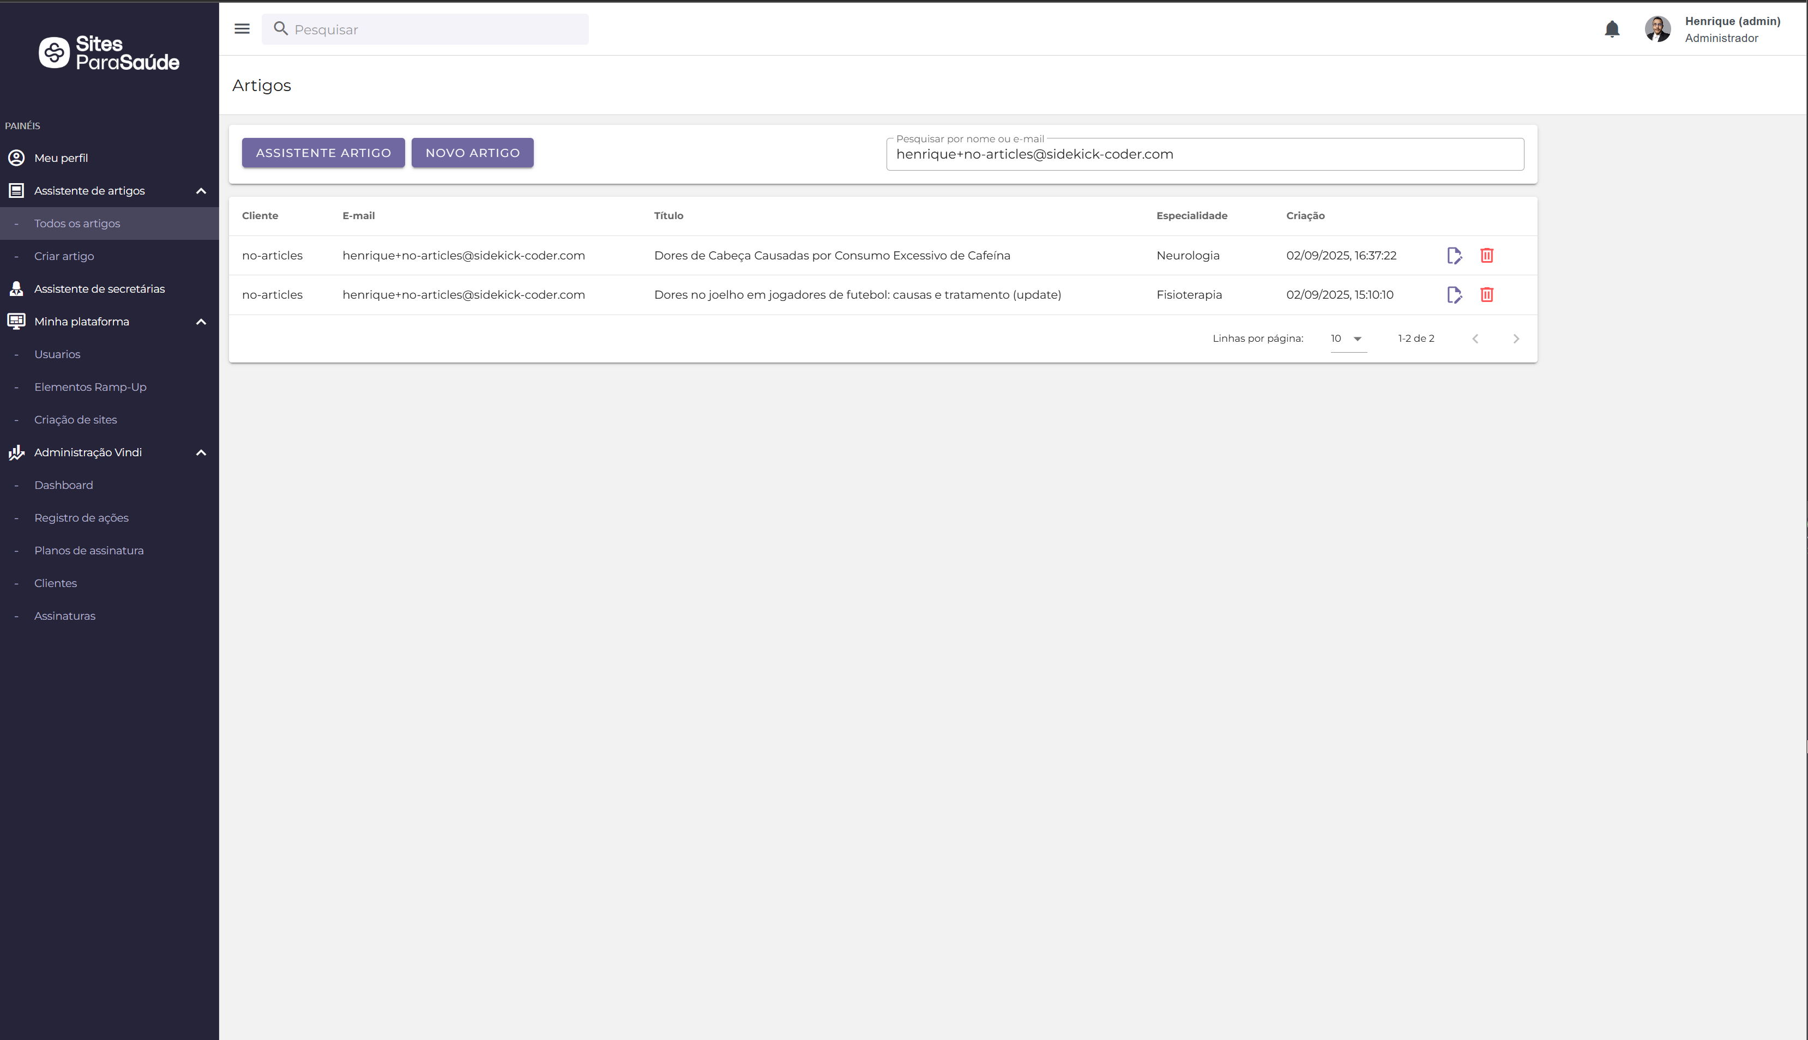Focus the top Pesquisar search field
Image resolution: width=1808 pixels, height=1040 pixels.
tap(425, 29)
